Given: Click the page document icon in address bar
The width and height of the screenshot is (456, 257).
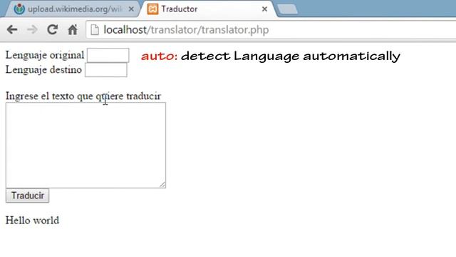Looking at the screenshot, I should (x=95, y=30).
